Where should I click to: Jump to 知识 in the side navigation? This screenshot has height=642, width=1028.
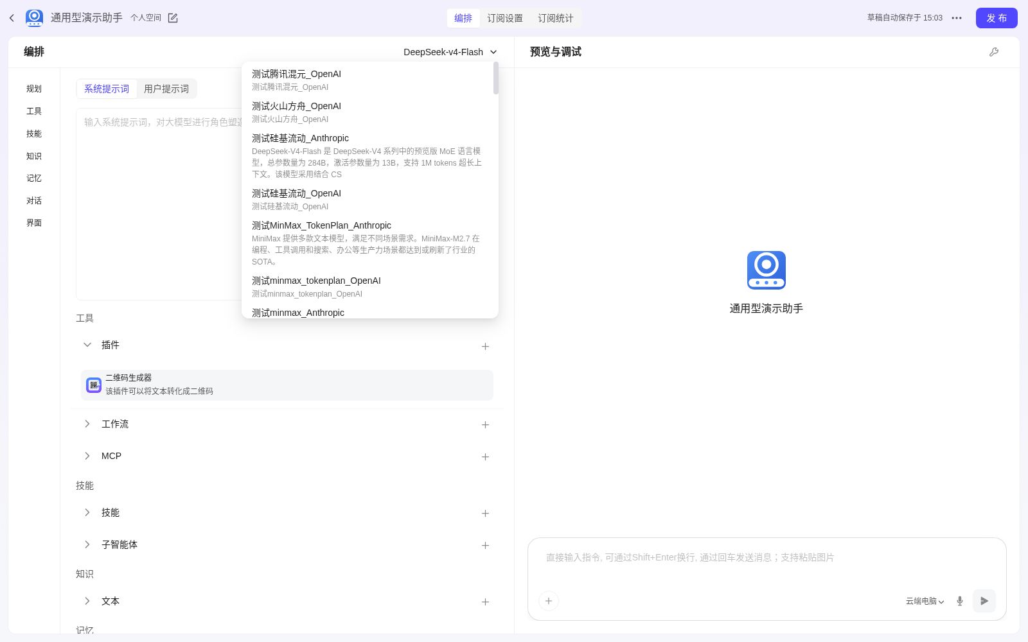coord(34,156)
